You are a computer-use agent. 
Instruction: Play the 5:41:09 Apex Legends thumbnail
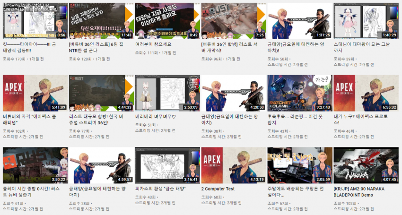pyautogui.click(x=35, y=93)
